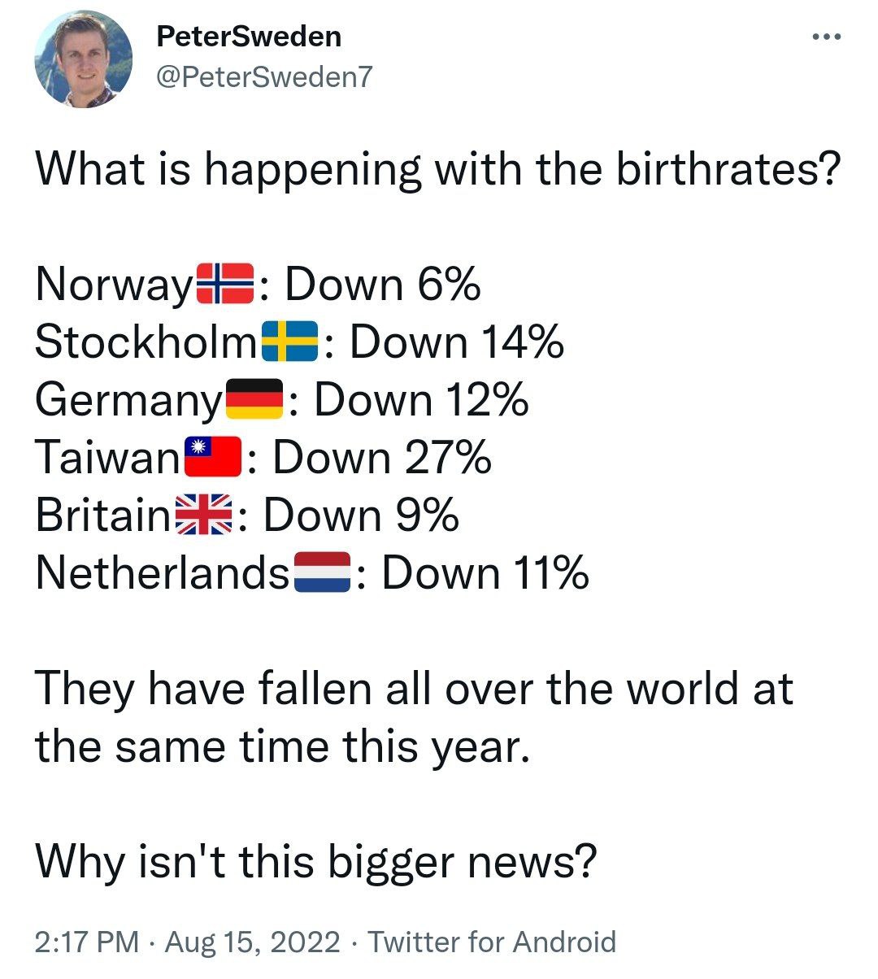This screenshot has width=878, height=979.
Task: Click the @PeterSweden7 handle
Action: click(x=263, y=76)
